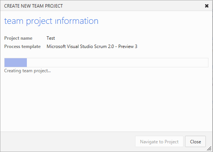Click the Close button in the footer

(195, 141)
